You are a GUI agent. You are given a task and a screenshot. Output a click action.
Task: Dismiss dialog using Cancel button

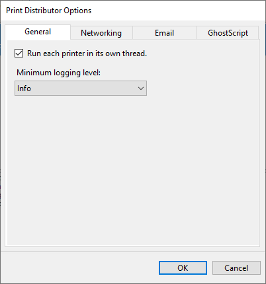pos(236,268)
